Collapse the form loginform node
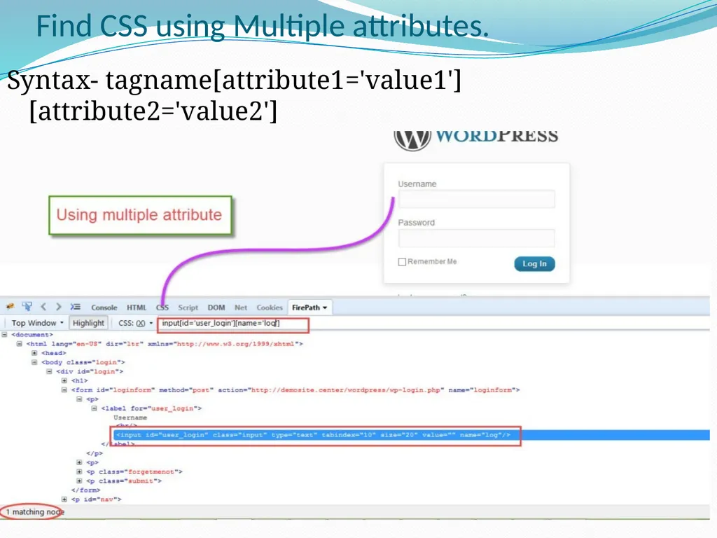 tap(64, 389)
